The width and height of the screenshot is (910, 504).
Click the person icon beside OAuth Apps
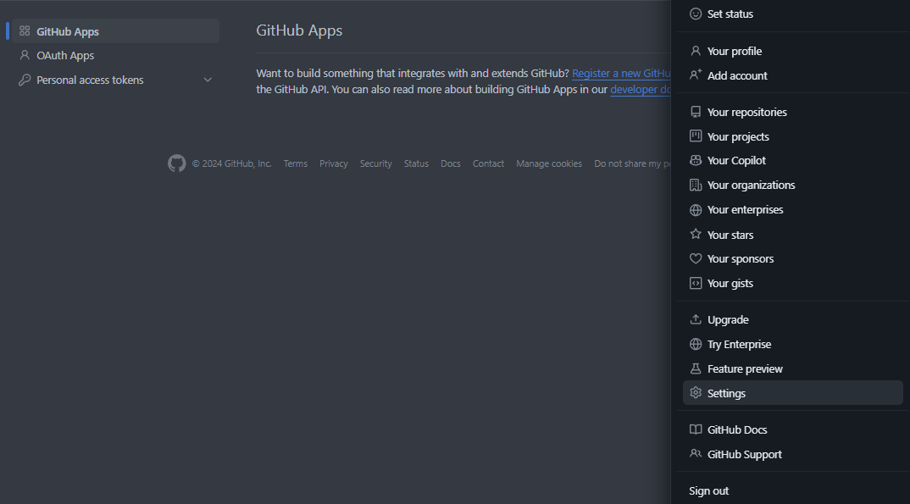[x=25, y=55]
